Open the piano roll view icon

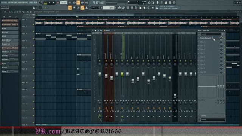[124, 8]
